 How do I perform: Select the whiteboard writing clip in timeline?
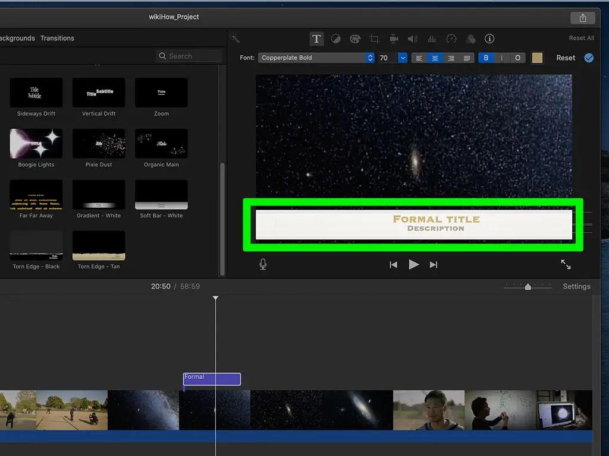pos(500,410)
